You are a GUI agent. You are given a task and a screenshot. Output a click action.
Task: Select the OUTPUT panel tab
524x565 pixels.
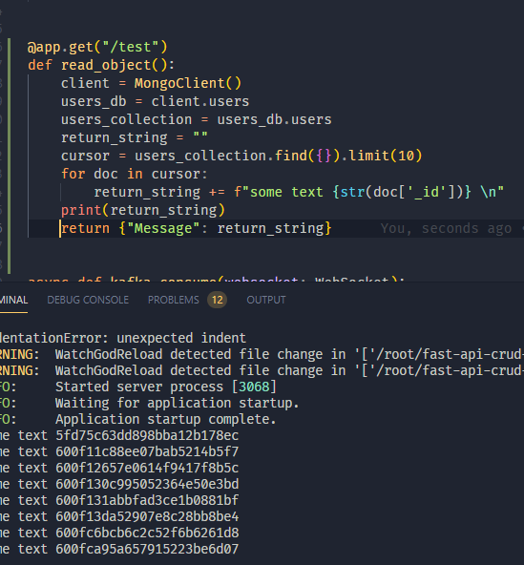pos(266,300)
